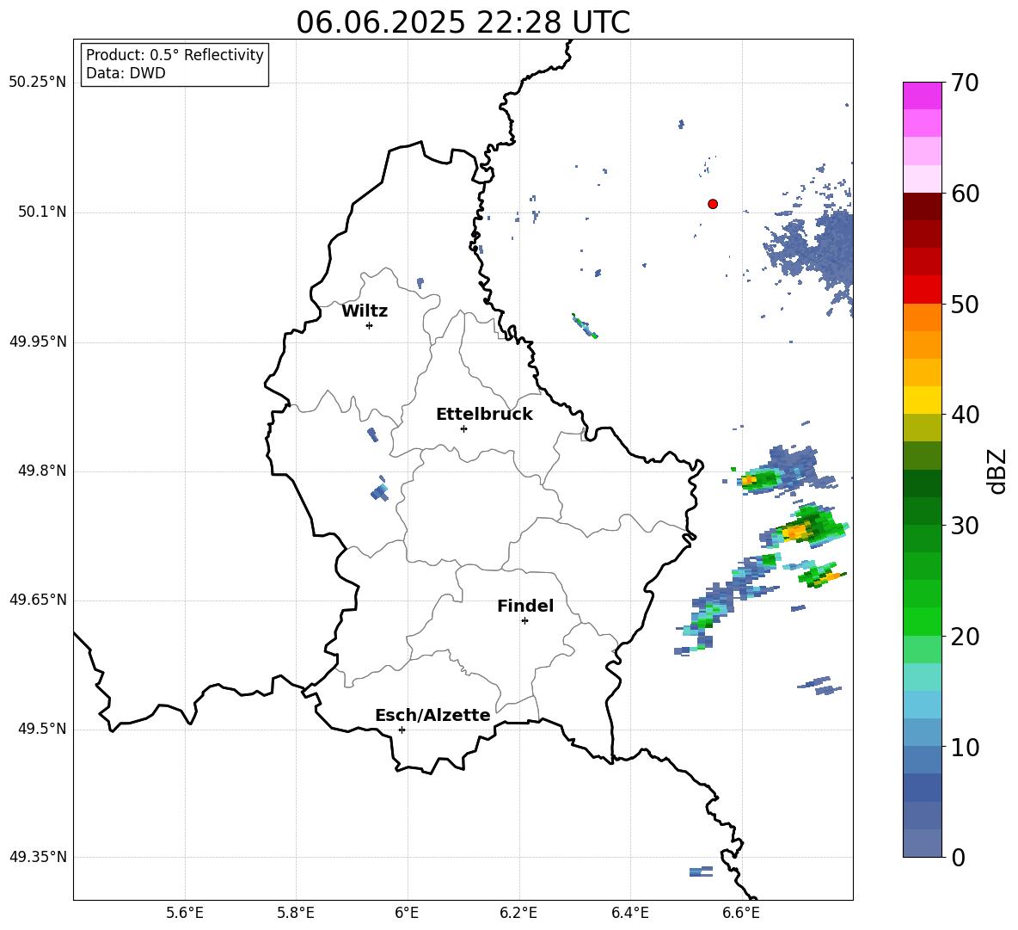Image resolution: width=1018 pixels, height=930 pixels.
Task: Click the 0 tick on colorbar
Action: [x=959, y=857]
